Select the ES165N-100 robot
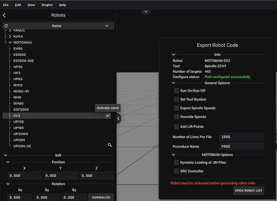The height and width of the screenshot is (201, 277). pos(23,61)
